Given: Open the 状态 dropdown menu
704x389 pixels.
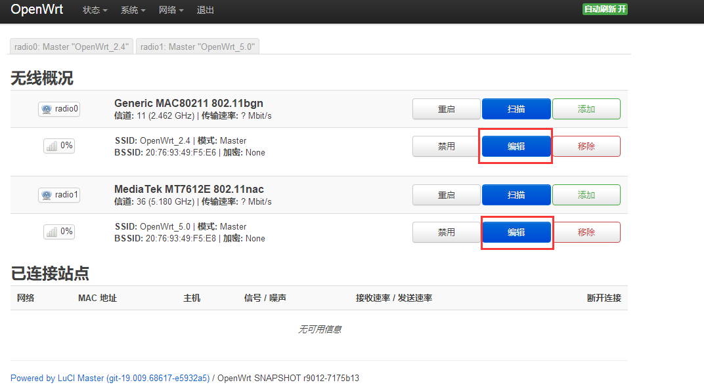Looking at the screenshot, I should click(95, 10).
